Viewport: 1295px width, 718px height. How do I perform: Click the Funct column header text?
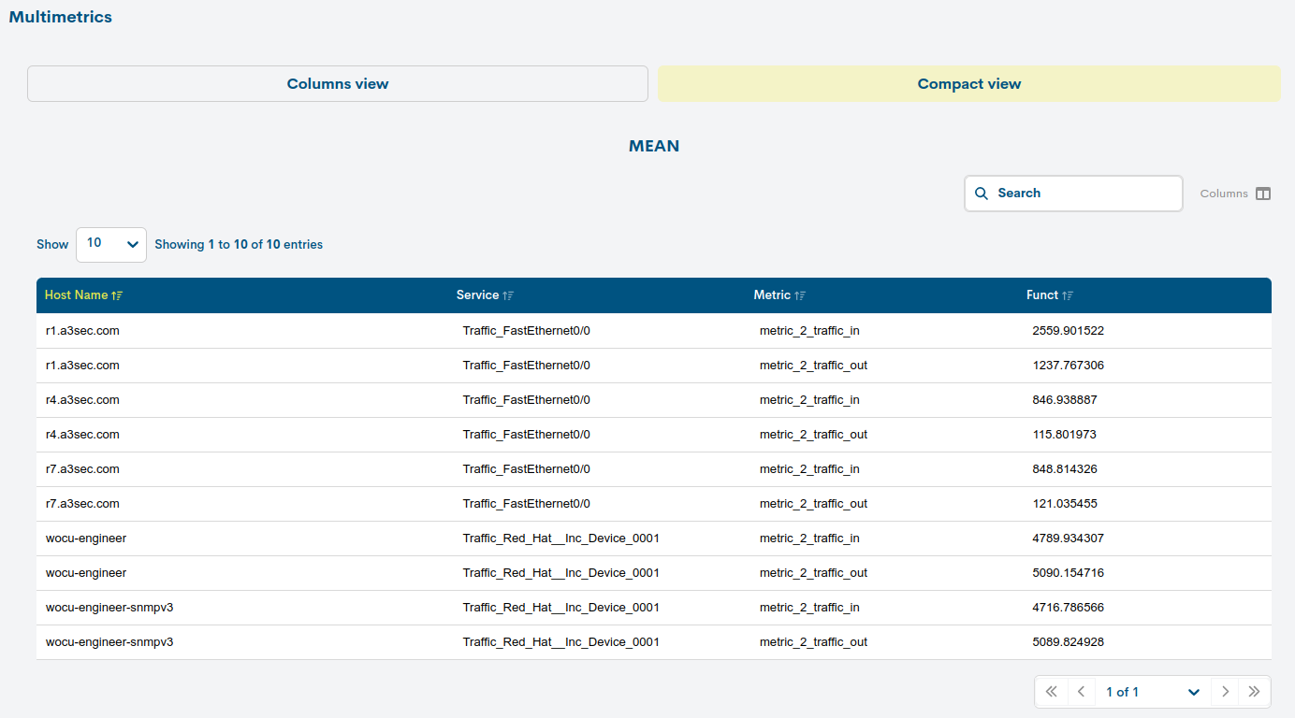(x=1042, y=295)
